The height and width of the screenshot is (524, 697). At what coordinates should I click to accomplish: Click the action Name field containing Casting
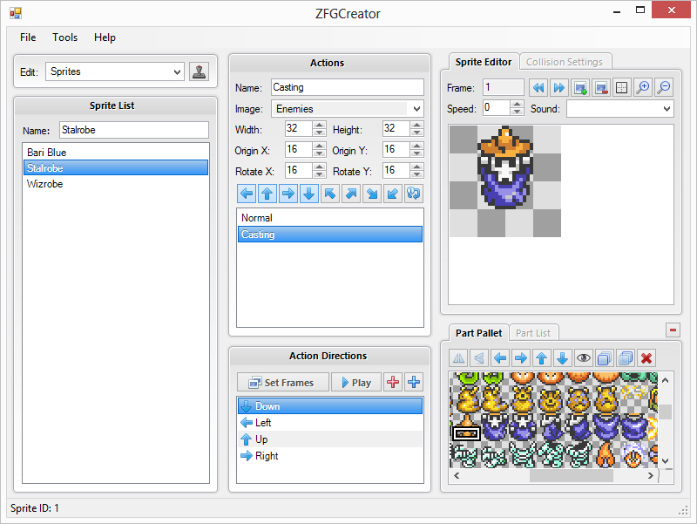point(348,87)
